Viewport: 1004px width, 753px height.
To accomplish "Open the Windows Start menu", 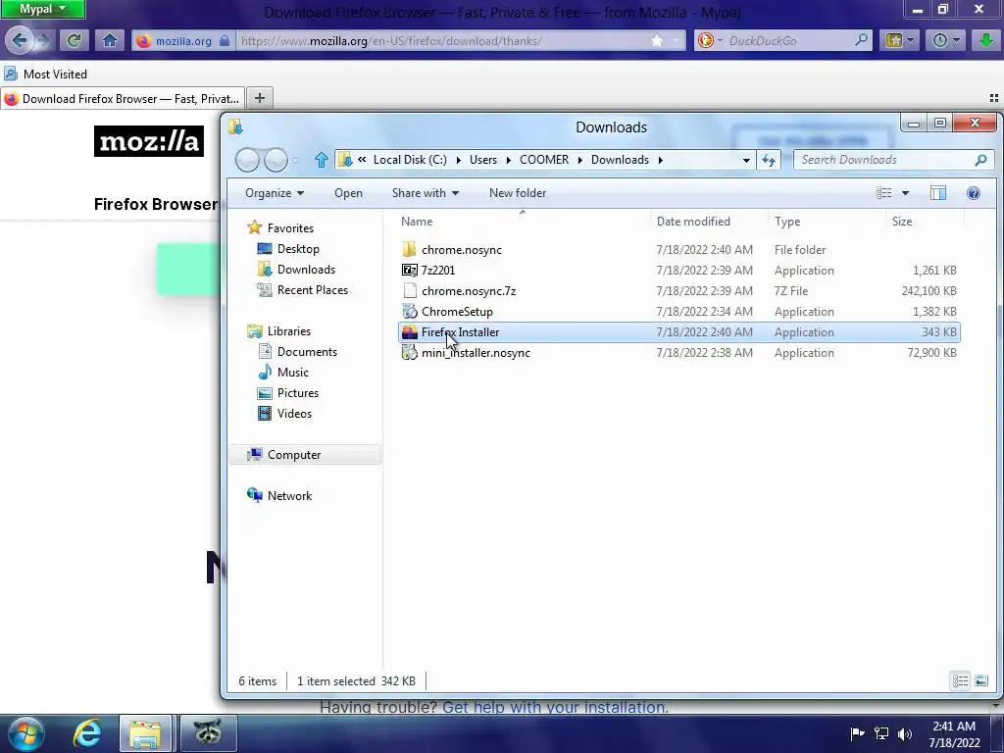I will tap(25, 733).
